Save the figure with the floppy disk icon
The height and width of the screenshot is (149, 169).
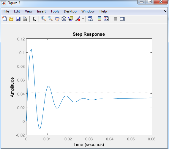tap(18, 19)
